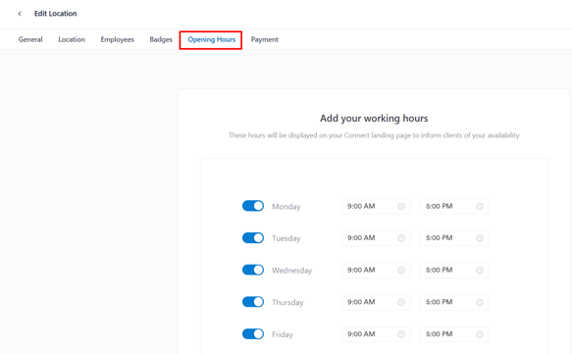Open clock picker for Monday end time

480,206
